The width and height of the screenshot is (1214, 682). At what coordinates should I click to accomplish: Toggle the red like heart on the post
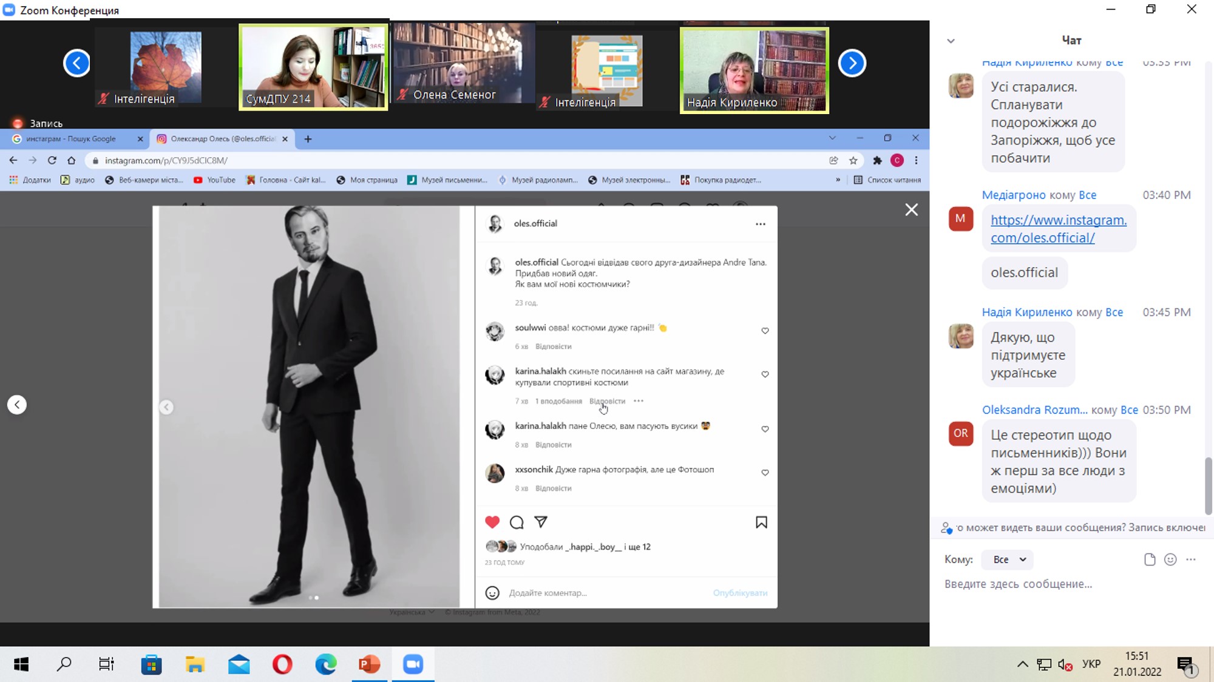point(492,522)
